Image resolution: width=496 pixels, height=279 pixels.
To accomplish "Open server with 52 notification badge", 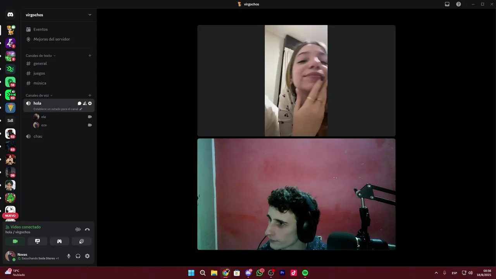I will (10, 134).
